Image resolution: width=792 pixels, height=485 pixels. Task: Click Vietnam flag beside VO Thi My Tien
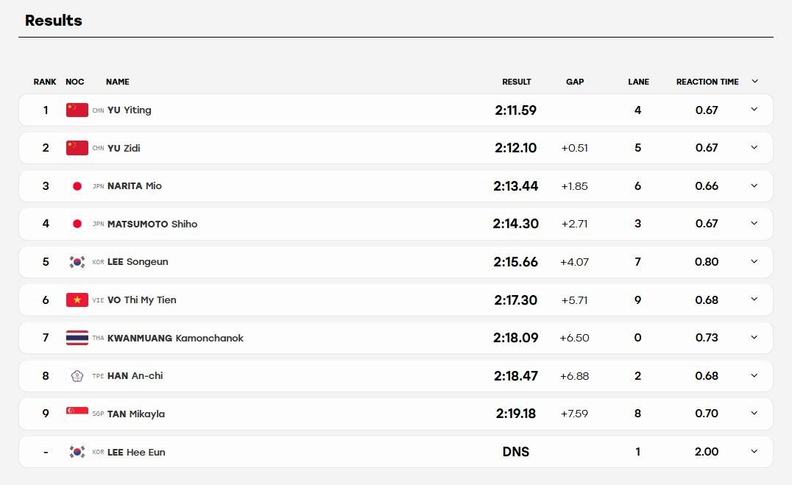(x=77, y=300)
